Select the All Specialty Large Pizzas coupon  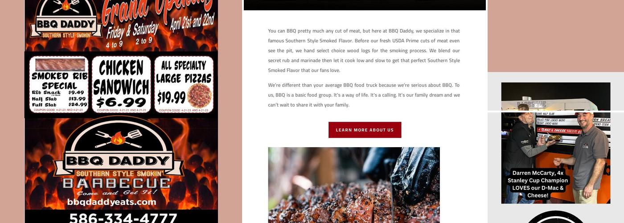(x=184, y=84)
